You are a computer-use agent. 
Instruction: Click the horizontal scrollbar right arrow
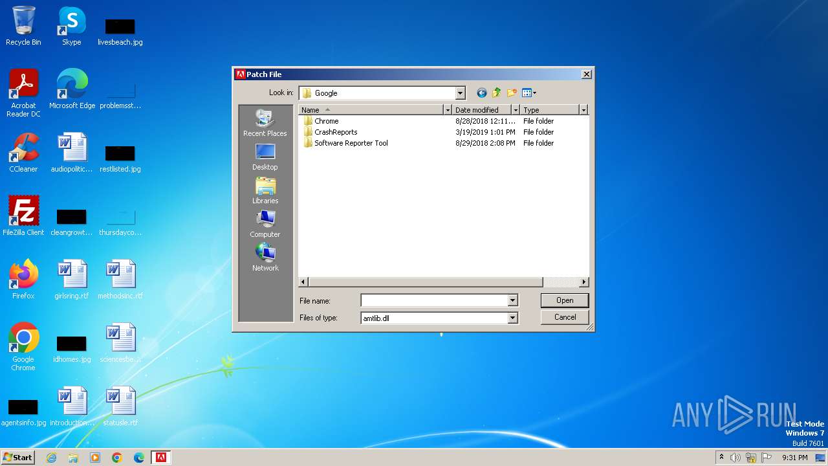pyautogui.click(x=583, y=282)
